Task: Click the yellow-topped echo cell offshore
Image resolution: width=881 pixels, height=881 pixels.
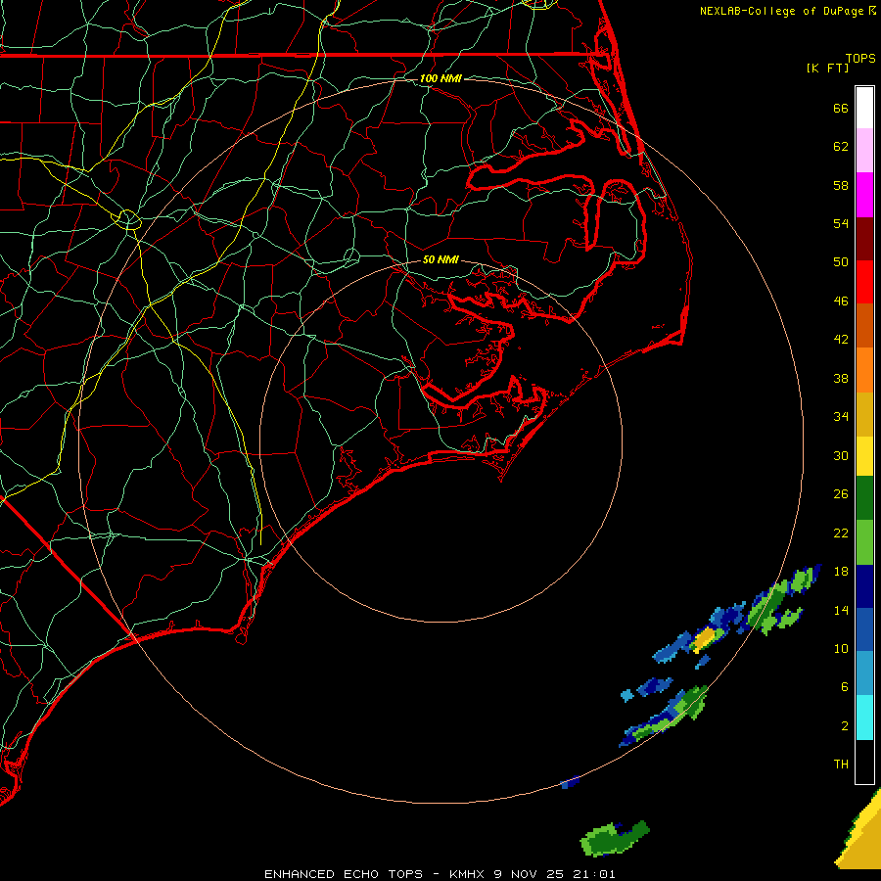Action: click(704, 638)
